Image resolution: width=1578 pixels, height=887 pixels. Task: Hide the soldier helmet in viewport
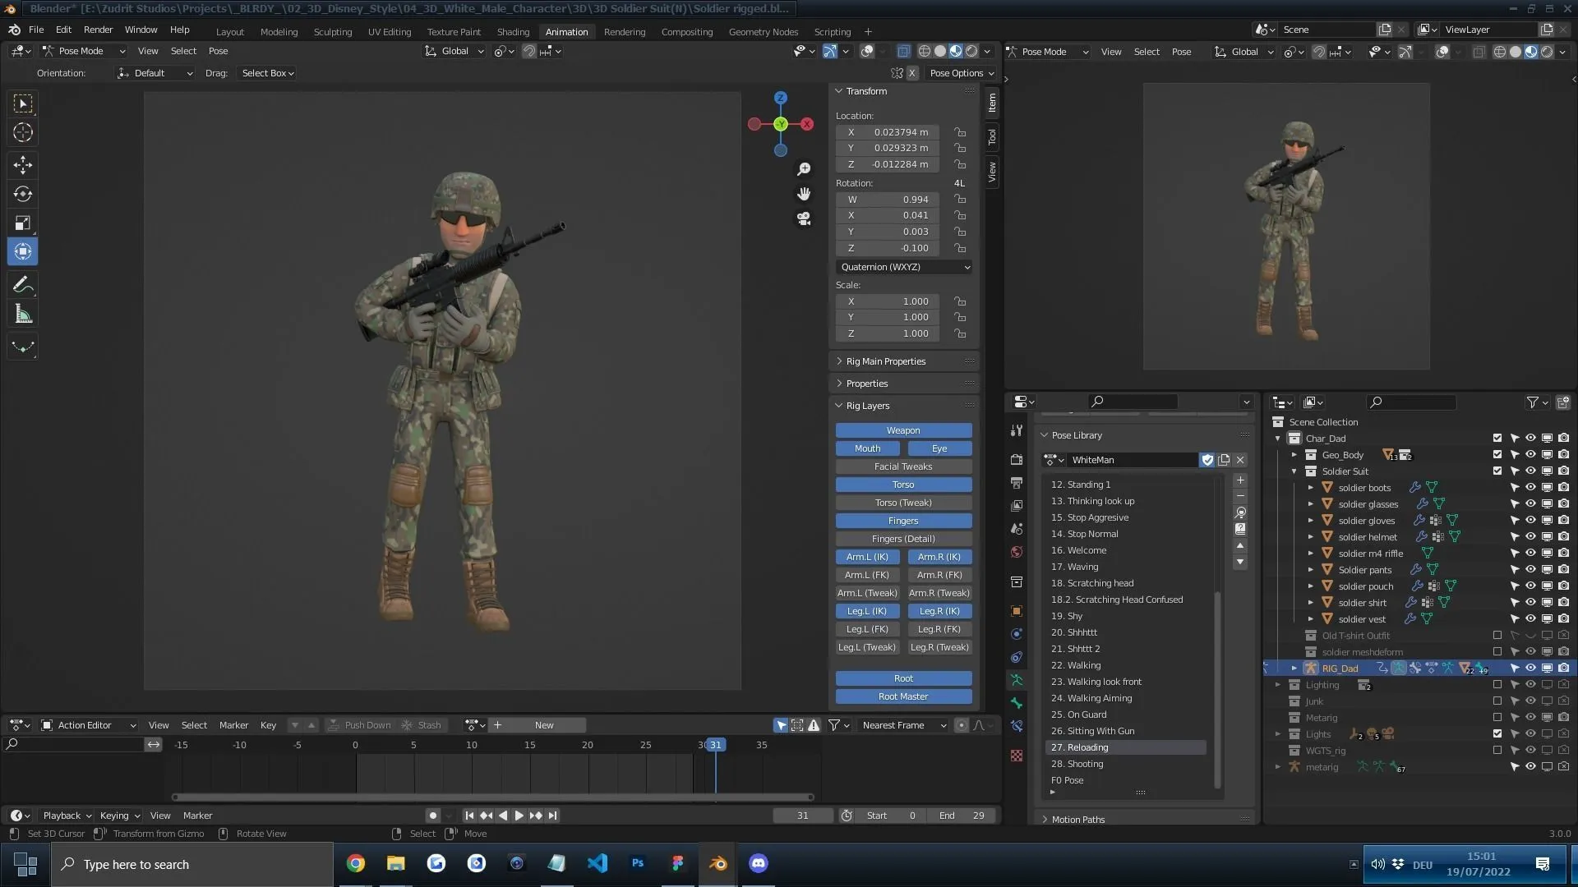coord(1530,536)
